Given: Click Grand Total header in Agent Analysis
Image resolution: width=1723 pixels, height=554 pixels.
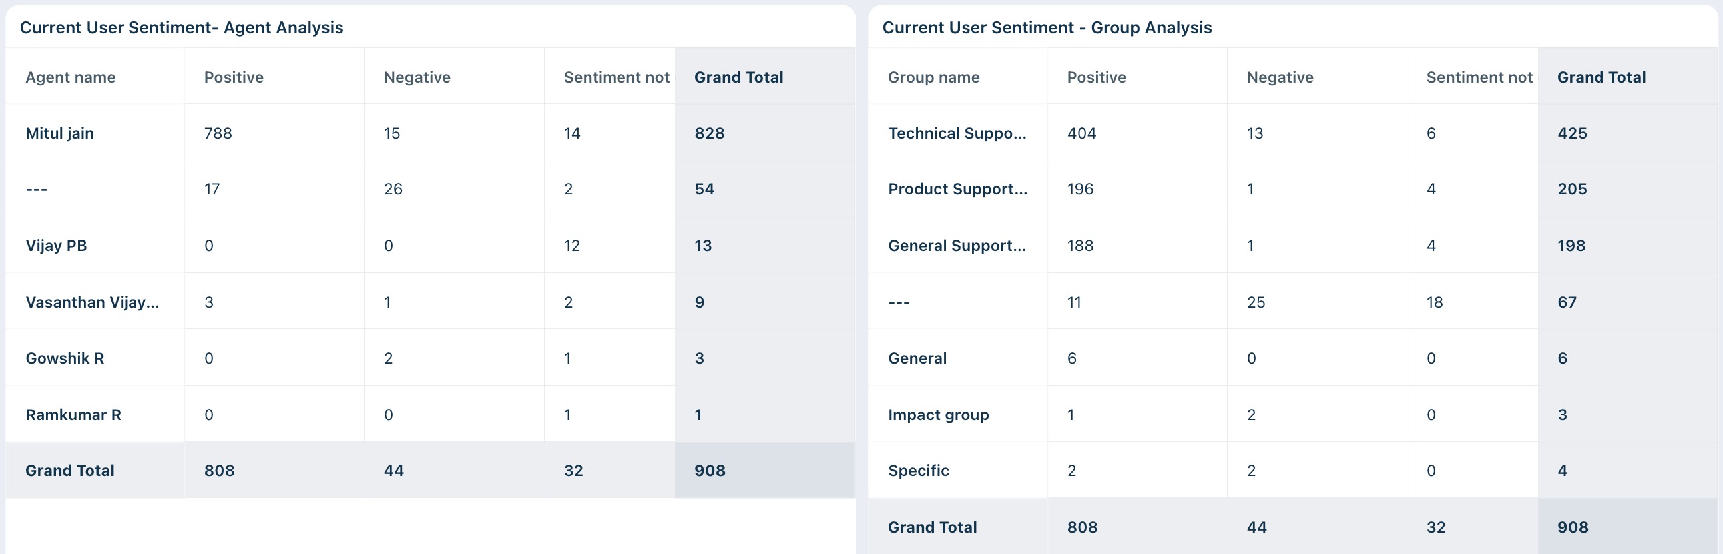Looking at the screenshot, I should [738, 77].
